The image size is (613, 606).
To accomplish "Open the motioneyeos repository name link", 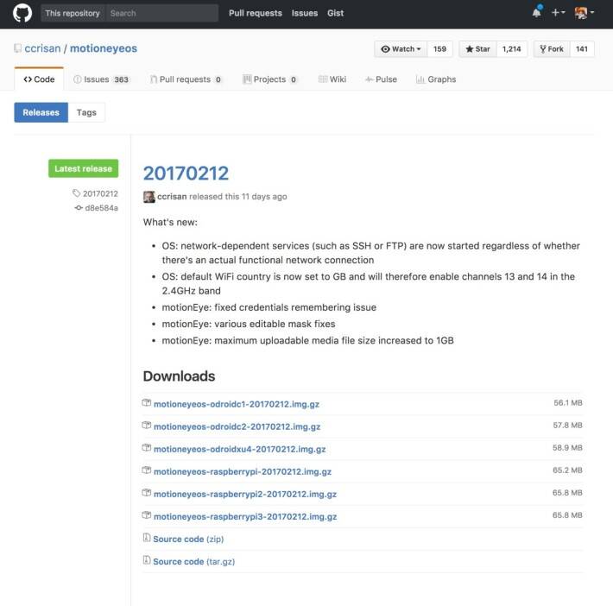I will click(104, 48).
